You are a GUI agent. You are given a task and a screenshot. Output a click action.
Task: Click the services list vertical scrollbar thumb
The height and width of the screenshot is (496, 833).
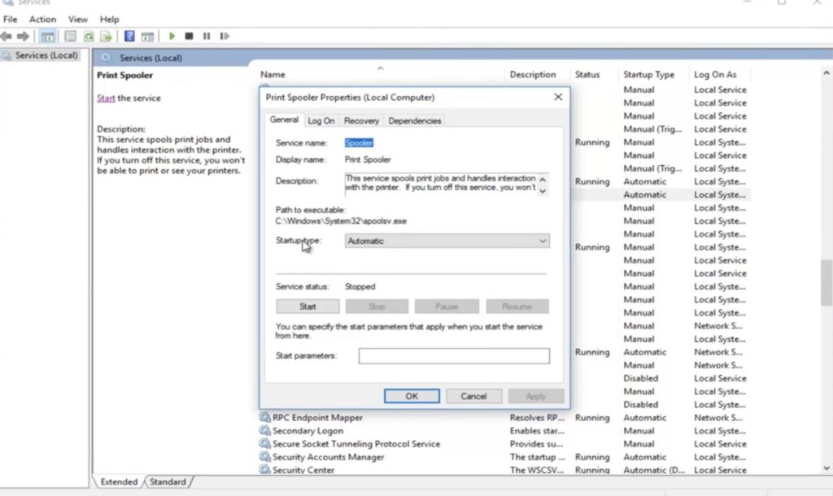826,282
